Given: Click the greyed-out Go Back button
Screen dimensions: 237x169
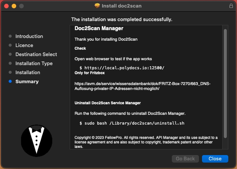Looking at the screenshot, I should click(185, 159).
